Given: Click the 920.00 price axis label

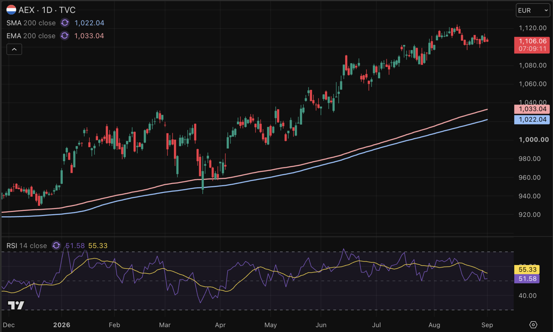Looking at the screenshot, I should point(530,215).
